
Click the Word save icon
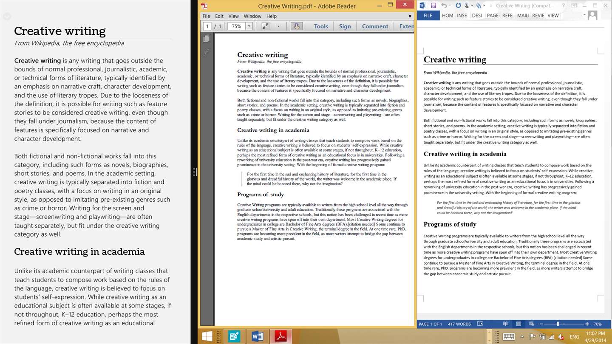click(433, 6)
